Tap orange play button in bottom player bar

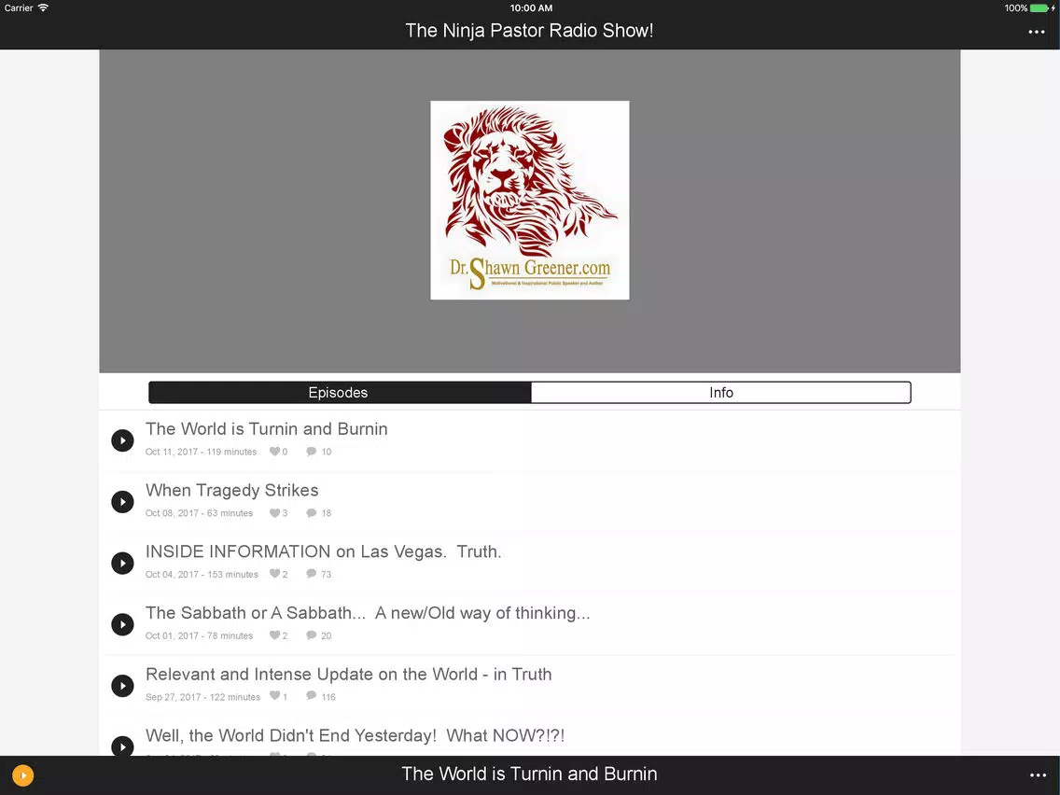[x=22, y=775]
